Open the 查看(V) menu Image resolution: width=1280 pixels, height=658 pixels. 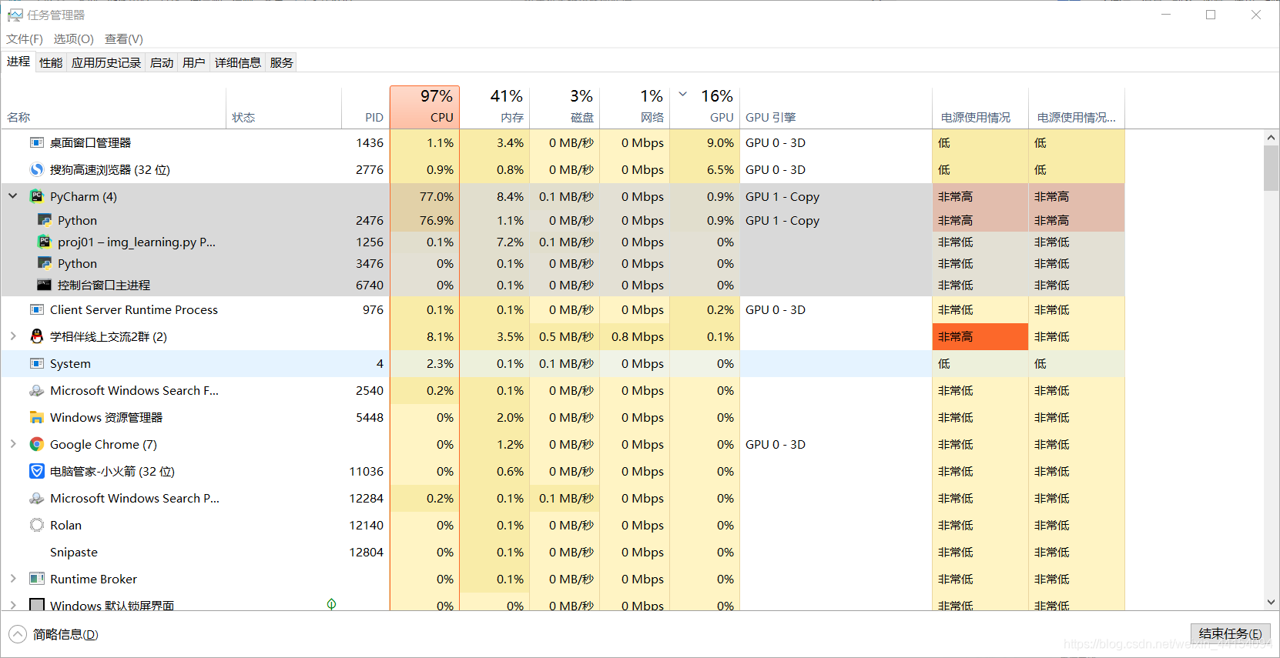pyautogui.click(x=124, y=38)
